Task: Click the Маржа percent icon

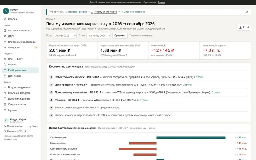Action: point(5,64)
